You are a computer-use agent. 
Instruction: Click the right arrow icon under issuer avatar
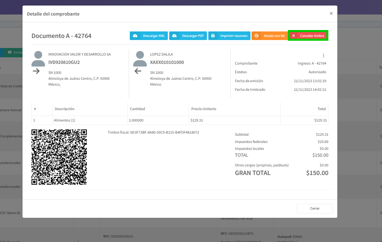36,71
